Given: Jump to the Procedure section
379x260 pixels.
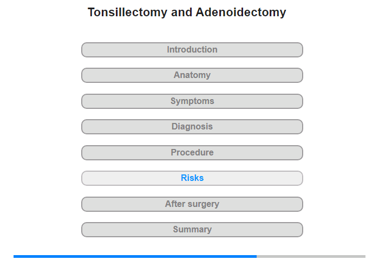Looking at the screenshot, I should [x=192, y=153].
